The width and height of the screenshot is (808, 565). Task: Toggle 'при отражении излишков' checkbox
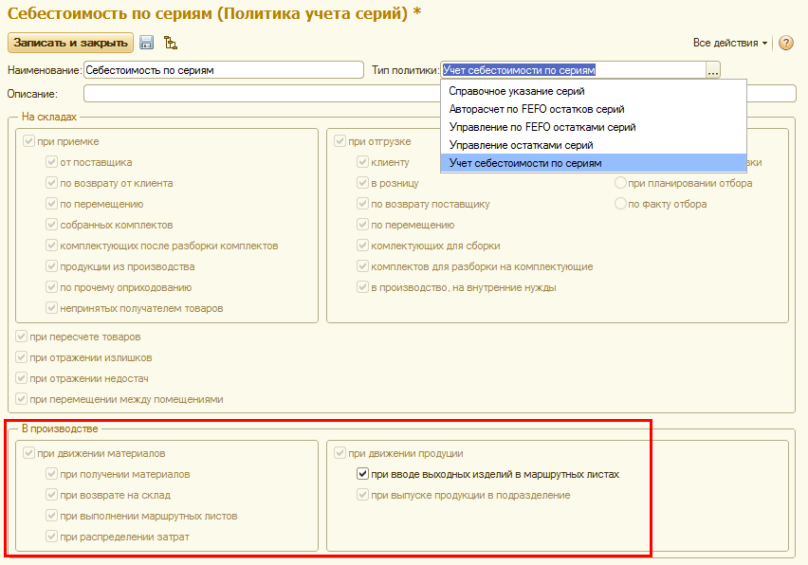[x=21, y=357]
